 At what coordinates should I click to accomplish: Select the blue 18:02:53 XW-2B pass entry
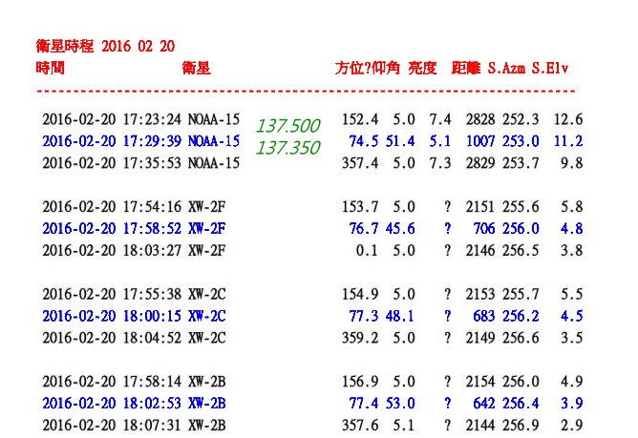click(x=134, y=403)
